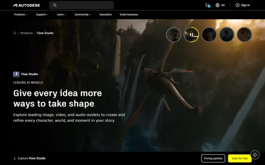The image size is (265, 165).
Task: Select the third character thumbnail in the carousel
Action: click(209, 35)
